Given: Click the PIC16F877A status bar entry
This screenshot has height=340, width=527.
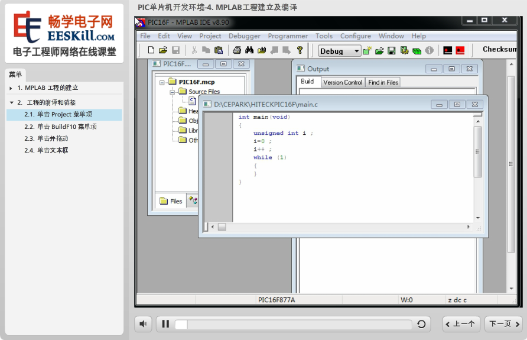Looking at the screenshot, I should [276, 300].
